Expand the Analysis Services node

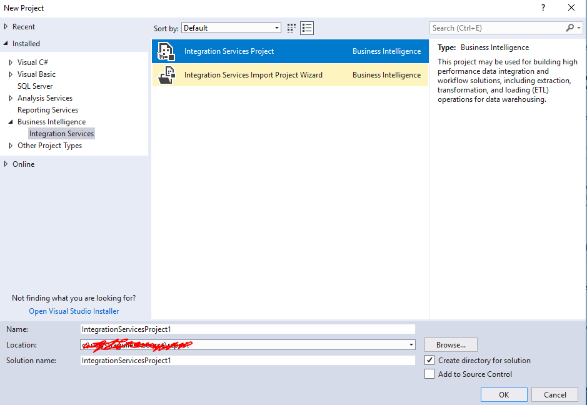point(11,98)
